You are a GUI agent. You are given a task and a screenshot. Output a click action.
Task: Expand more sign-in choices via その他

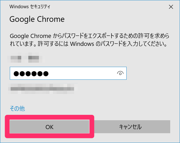(17, 109)
